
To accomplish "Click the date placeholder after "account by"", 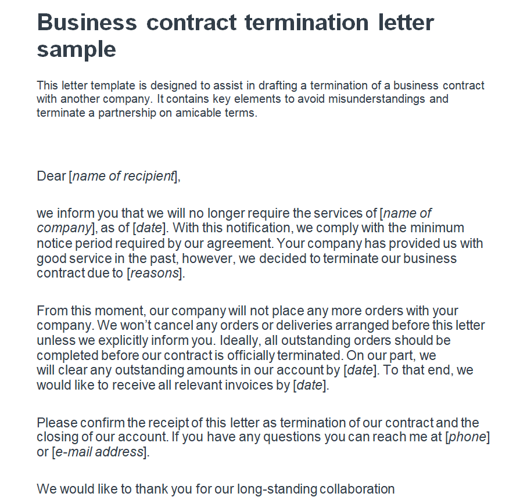I will [360, 370].
